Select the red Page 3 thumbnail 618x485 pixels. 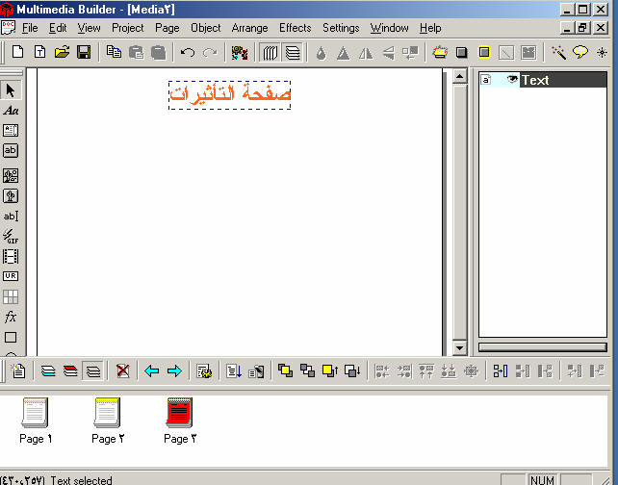180,421
